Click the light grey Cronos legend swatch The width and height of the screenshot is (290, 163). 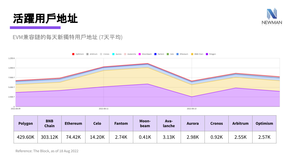(x=101, y=54)
